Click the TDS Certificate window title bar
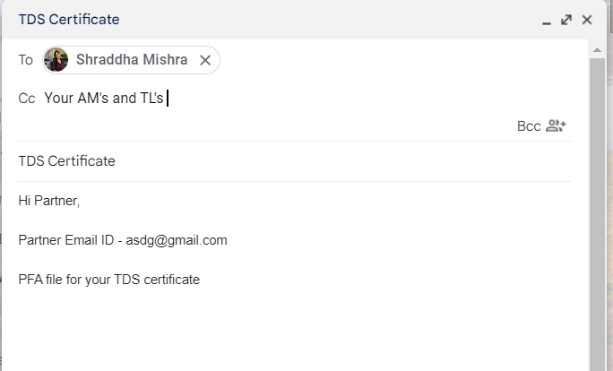 [269, 20]
